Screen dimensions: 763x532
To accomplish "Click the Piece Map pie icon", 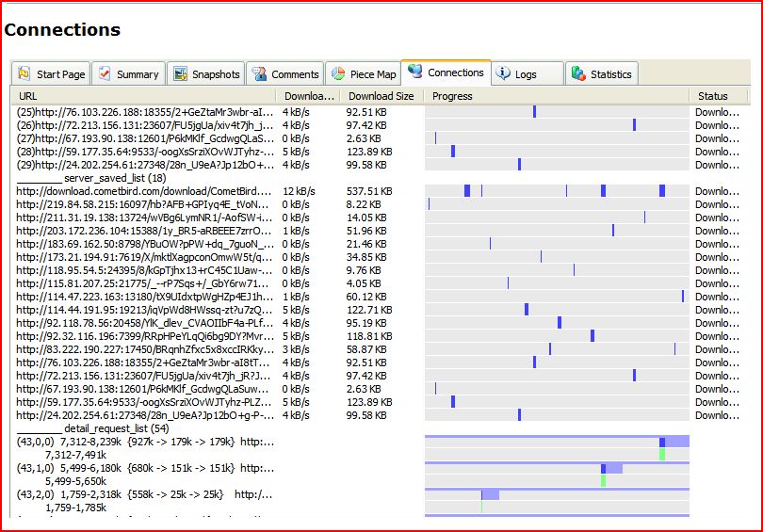I will (338, 74).
